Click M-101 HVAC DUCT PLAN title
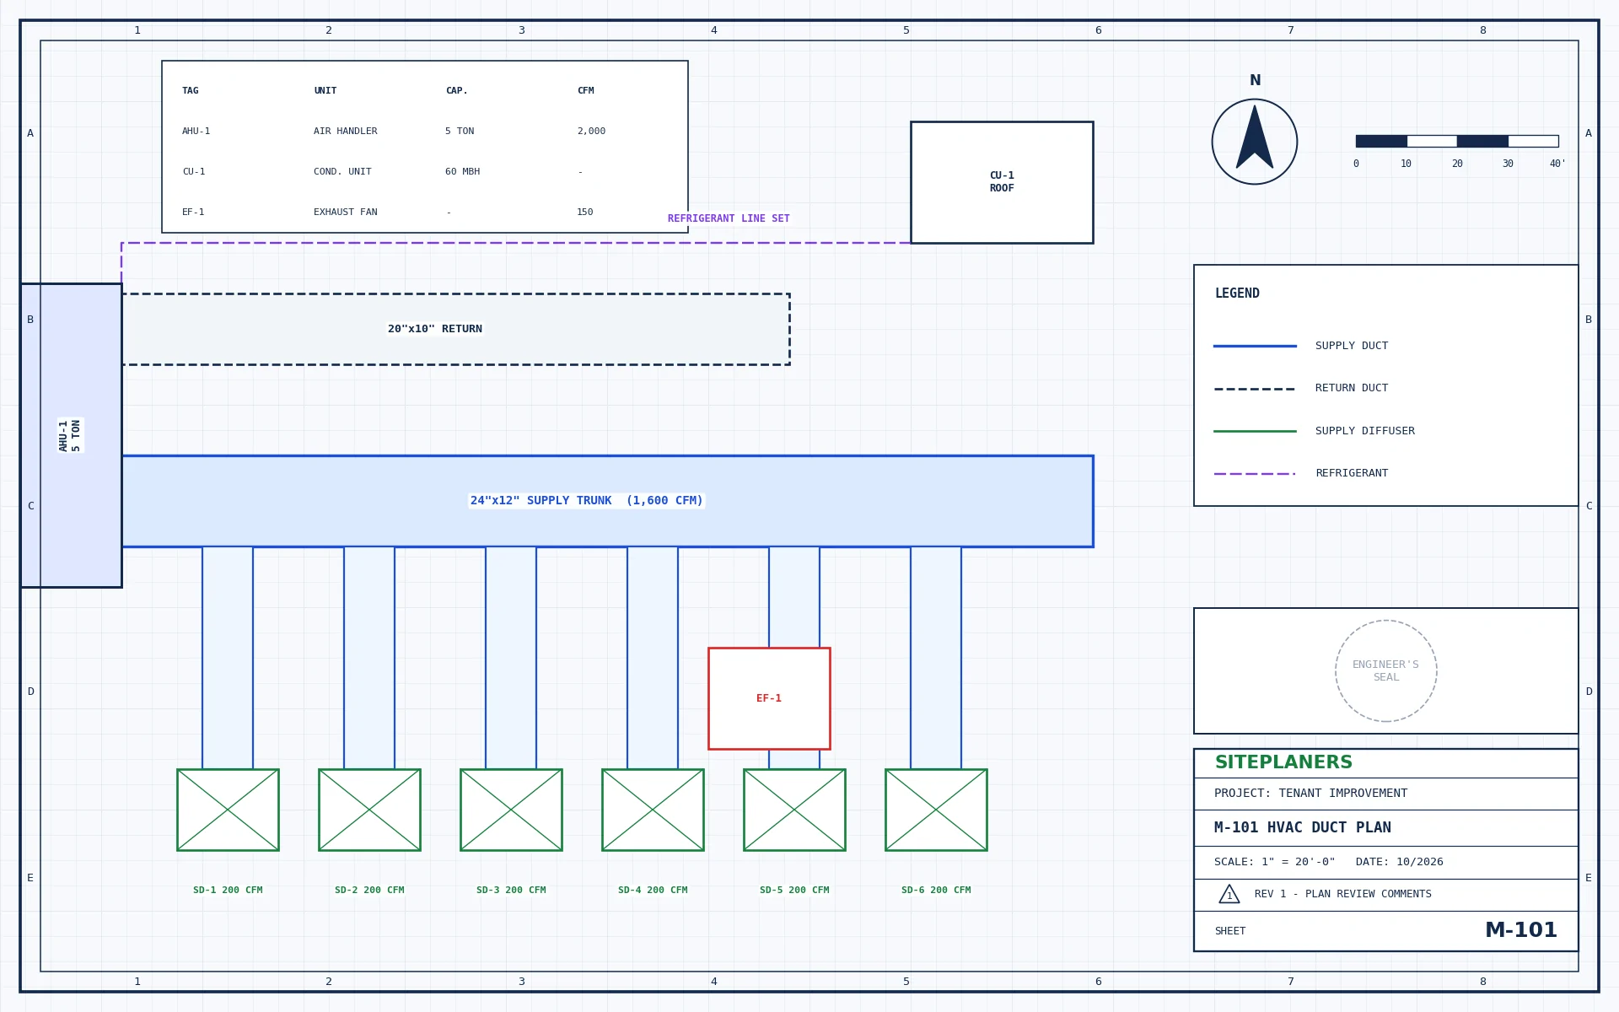 pos(1303,828)
